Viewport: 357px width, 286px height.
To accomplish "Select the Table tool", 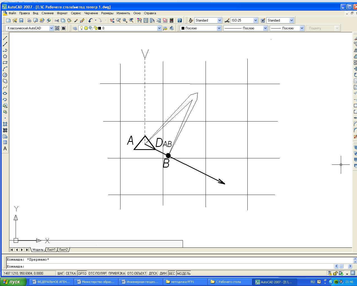I will click(x=5, y=142).
